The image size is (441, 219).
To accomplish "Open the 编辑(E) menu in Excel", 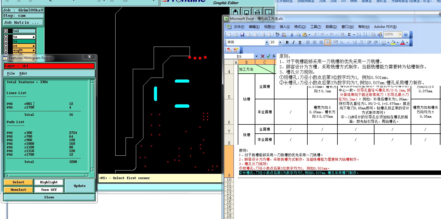I will (254, 27).
